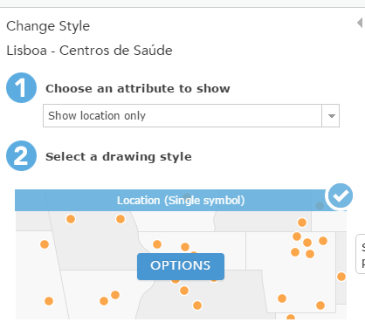Click orange point just below the checkmark badge
Screen dimensions: 365x329
tap(302, 223)
